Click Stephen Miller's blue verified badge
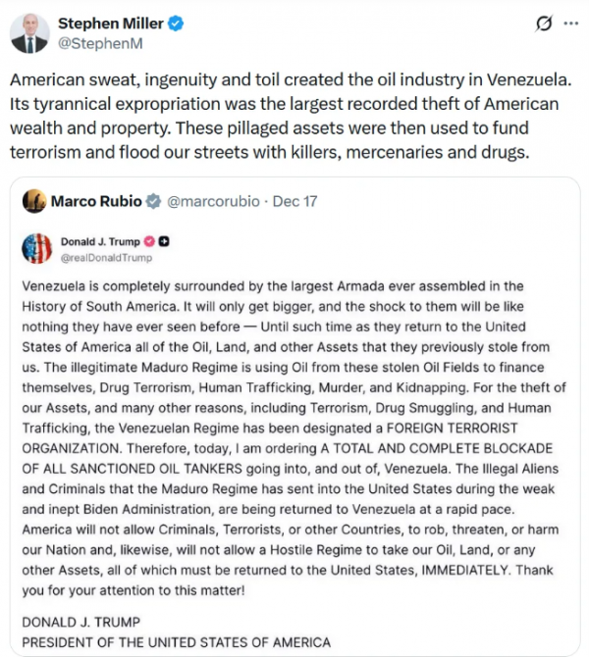Screen dimensions: 589x657 click(x=174, y=23)
